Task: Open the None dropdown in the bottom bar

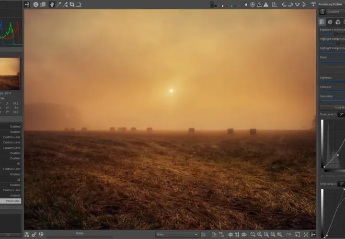Action: click(x=177, y=234)
